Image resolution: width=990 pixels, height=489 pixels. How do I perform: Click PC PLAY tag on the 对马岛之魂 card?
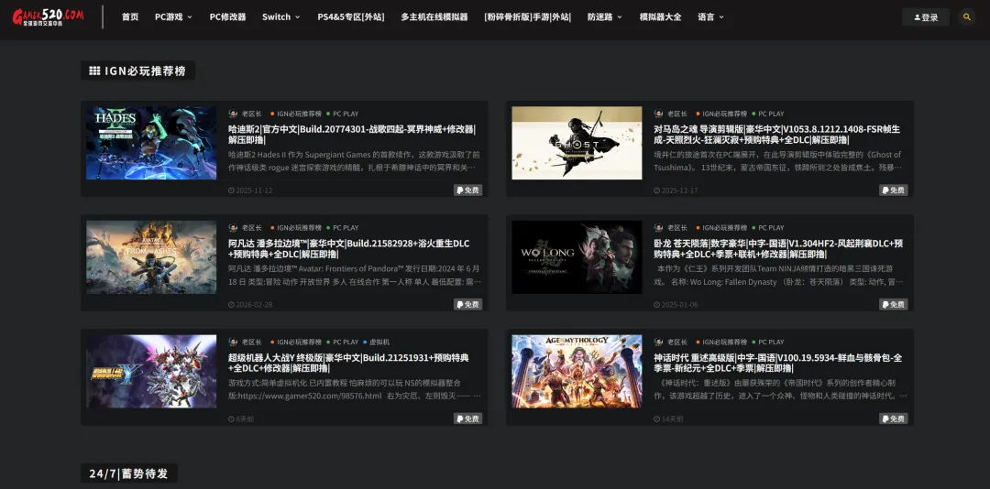point(768,114)
